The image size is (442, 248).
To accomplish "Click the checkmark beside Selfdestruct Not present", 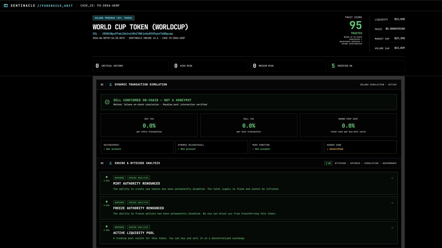I will pos(105,149).
